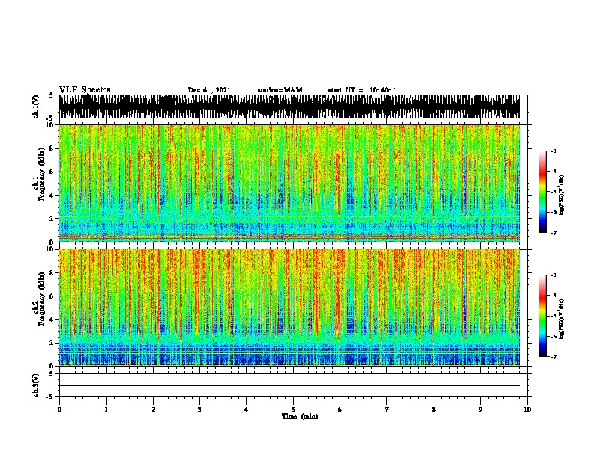Click the "ch.1(V)" axis label
Viewport: 594px width, 459px height.
tap(36, 106)
